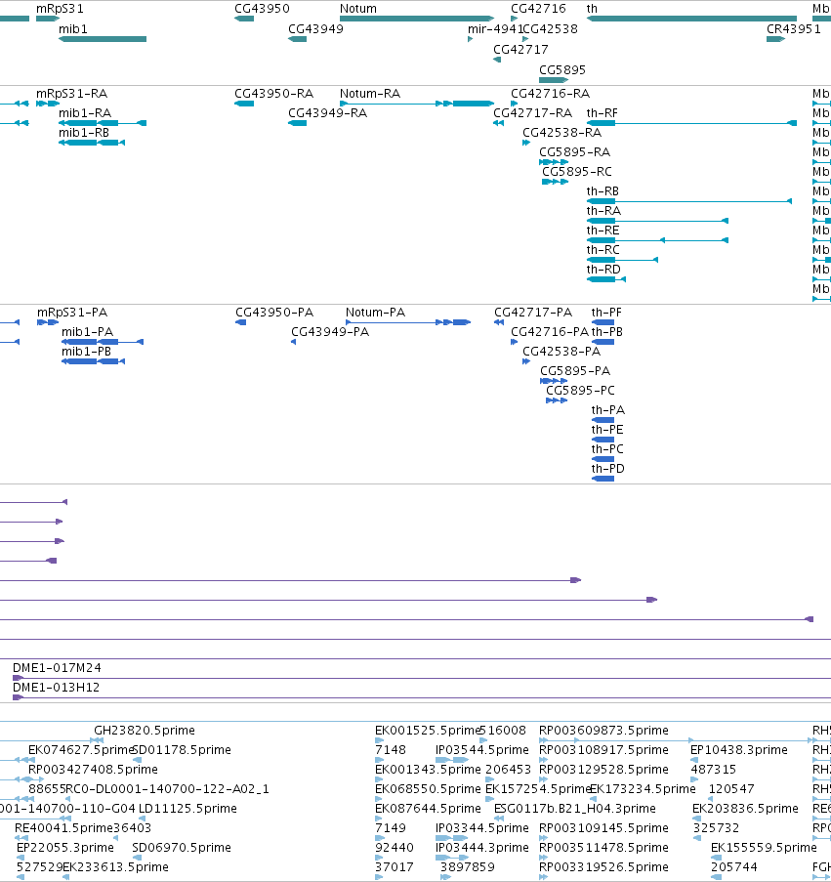Select the CG42716-PA protein label
The image size is (831, 882).
click(x=550, y=332)
